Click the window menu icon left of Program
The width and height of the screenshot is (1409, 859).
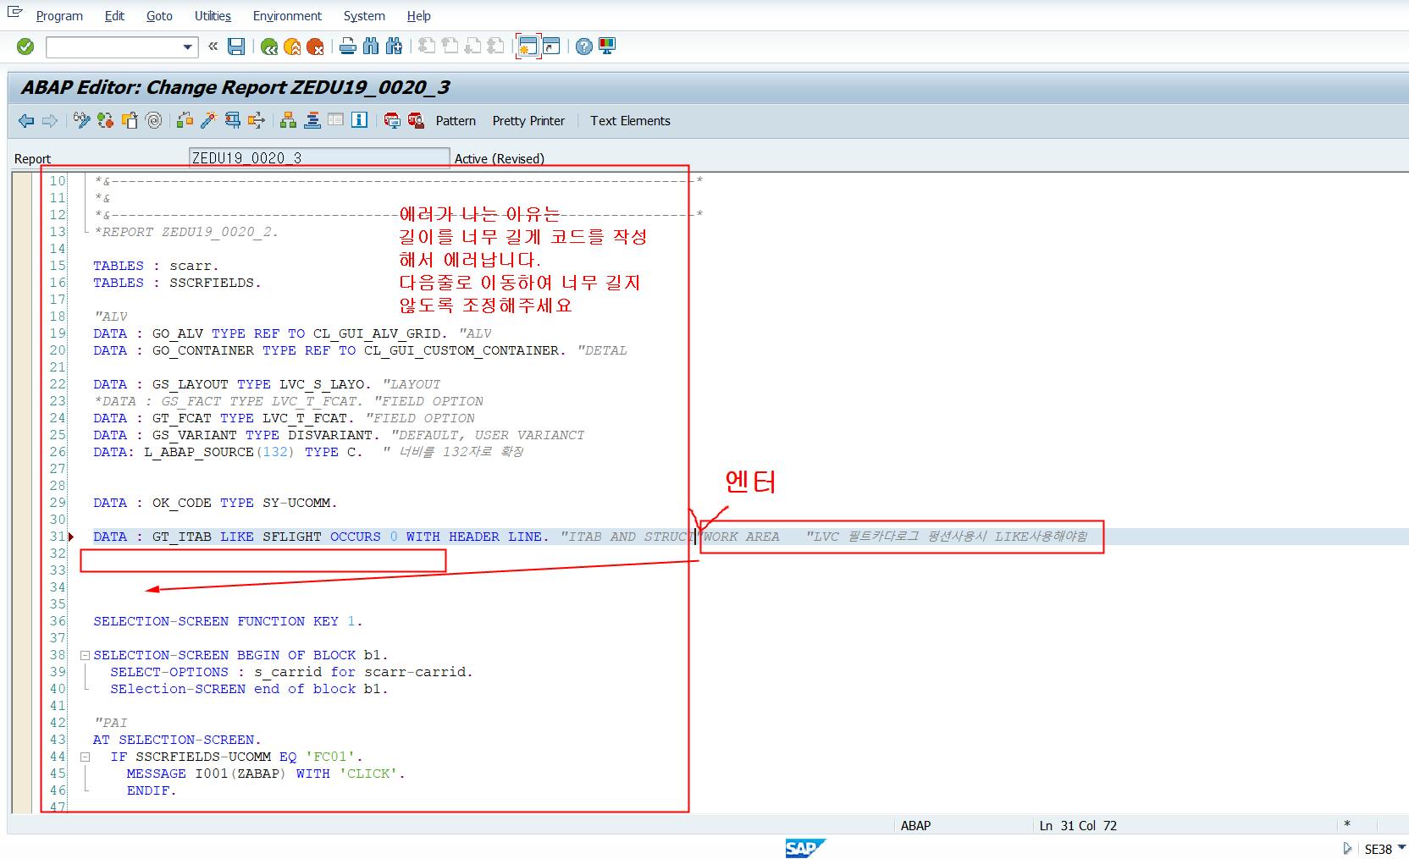click(x=15, y=13)
